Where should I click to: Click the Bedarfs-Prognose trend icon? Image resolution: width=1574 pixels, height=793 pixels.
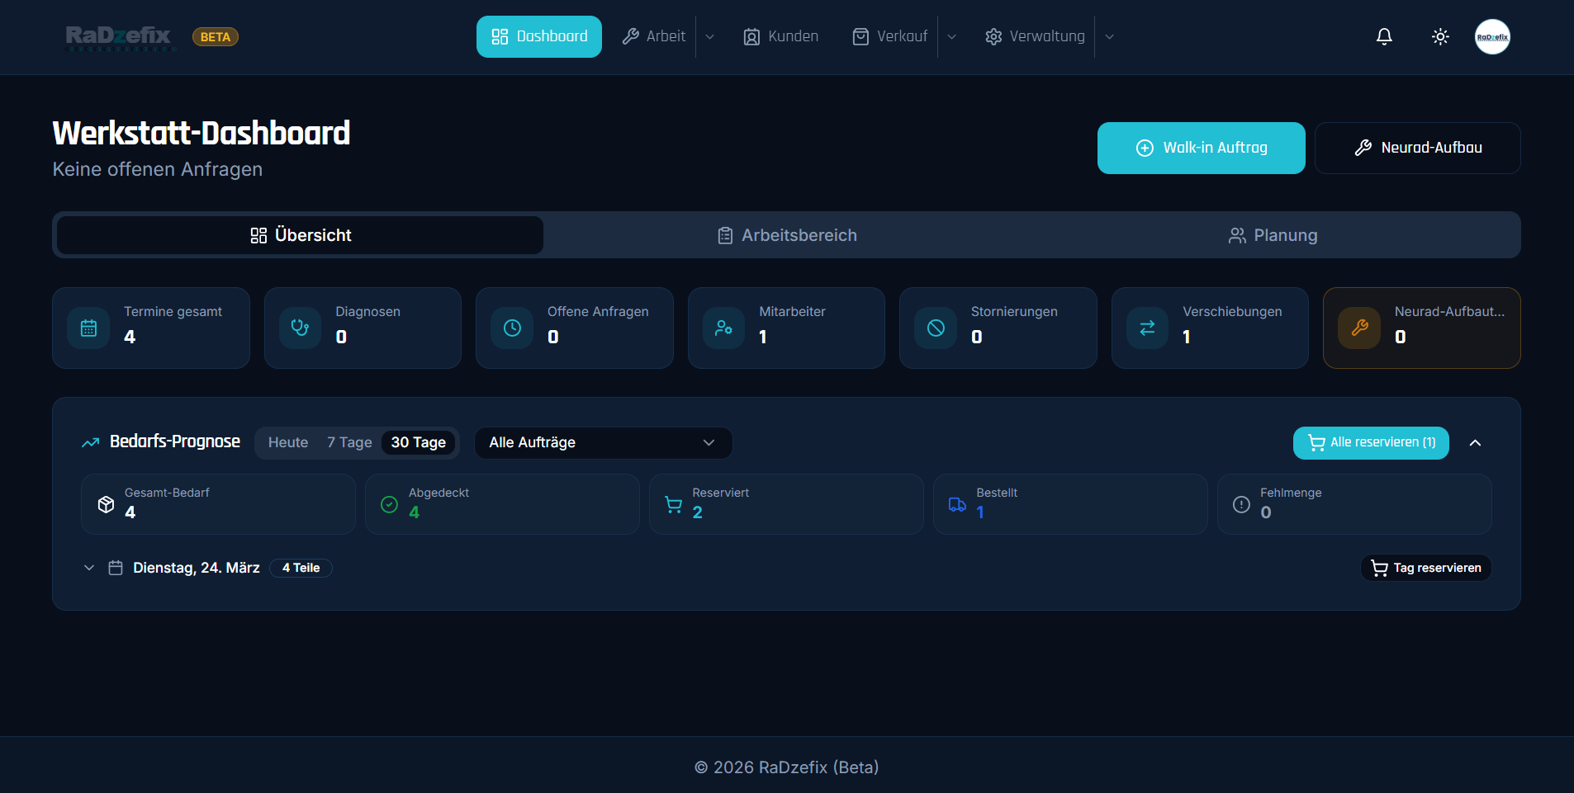click(x=90, y=441)
